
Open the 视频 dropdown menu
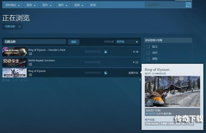pyautogui.click(x=79, y=5)
